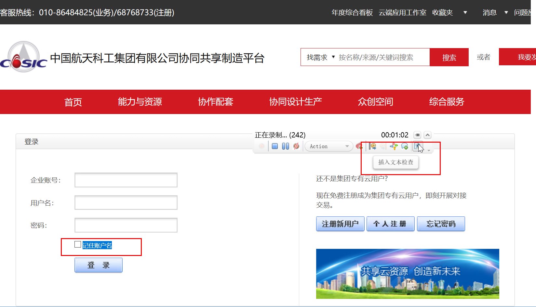The image size is (536, 307).
Task: Click the four colored arrows icon
Action: (394, 146)
